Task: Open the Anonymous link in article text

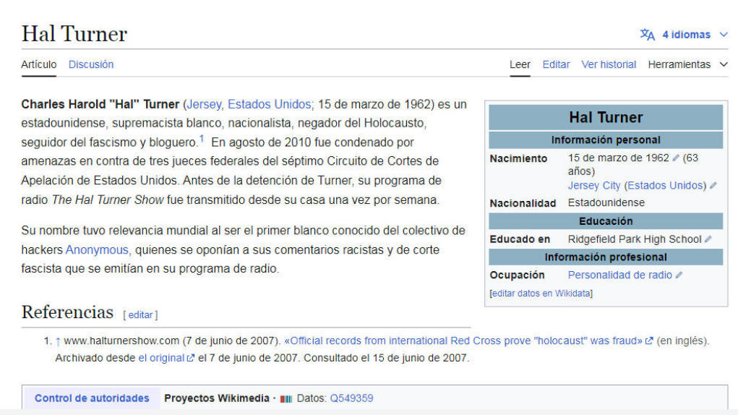Action: [x=97, y=250]
